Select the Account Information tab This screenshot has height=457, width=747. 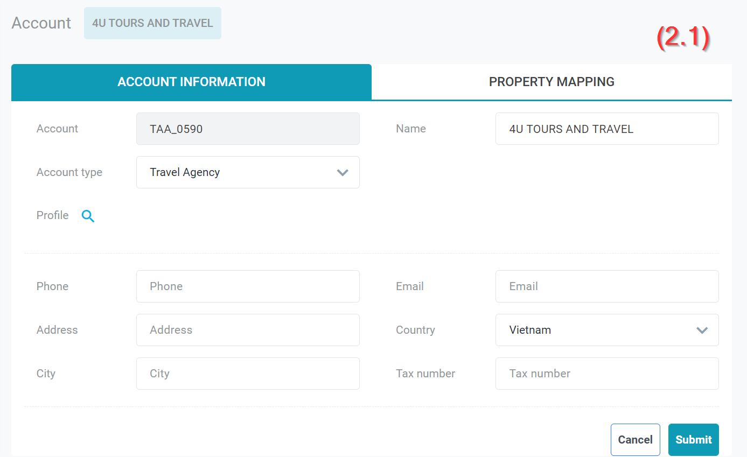tap(191, 82)
